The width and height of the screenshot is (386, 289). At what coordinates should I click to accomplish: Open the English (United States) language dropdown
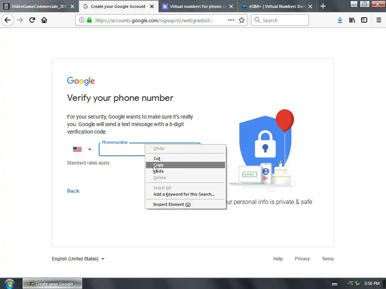coord(78,259)
